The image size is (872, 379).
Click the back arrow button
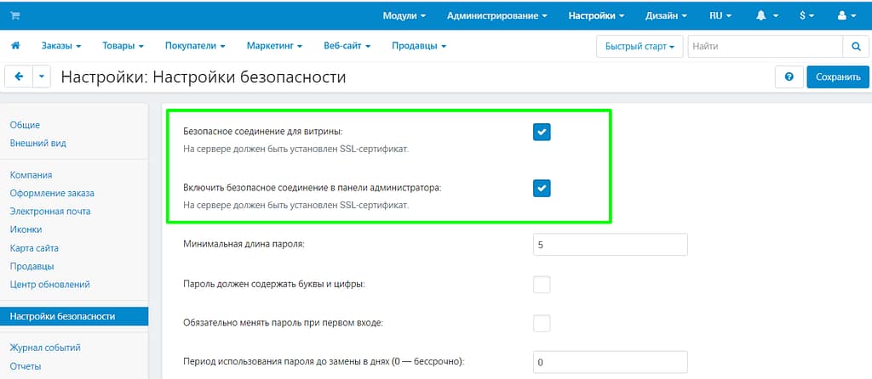[x=19, y=77]
